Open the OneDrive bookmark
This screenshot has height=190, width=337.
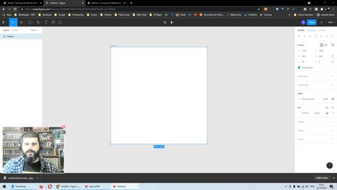tap(251, 15)
